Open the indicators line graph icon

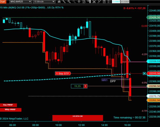point(99,2)
